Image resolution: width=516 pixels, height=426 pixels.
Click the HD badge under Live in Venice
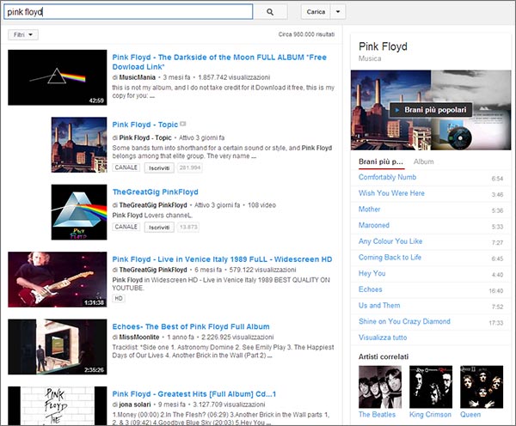(119, 298)
